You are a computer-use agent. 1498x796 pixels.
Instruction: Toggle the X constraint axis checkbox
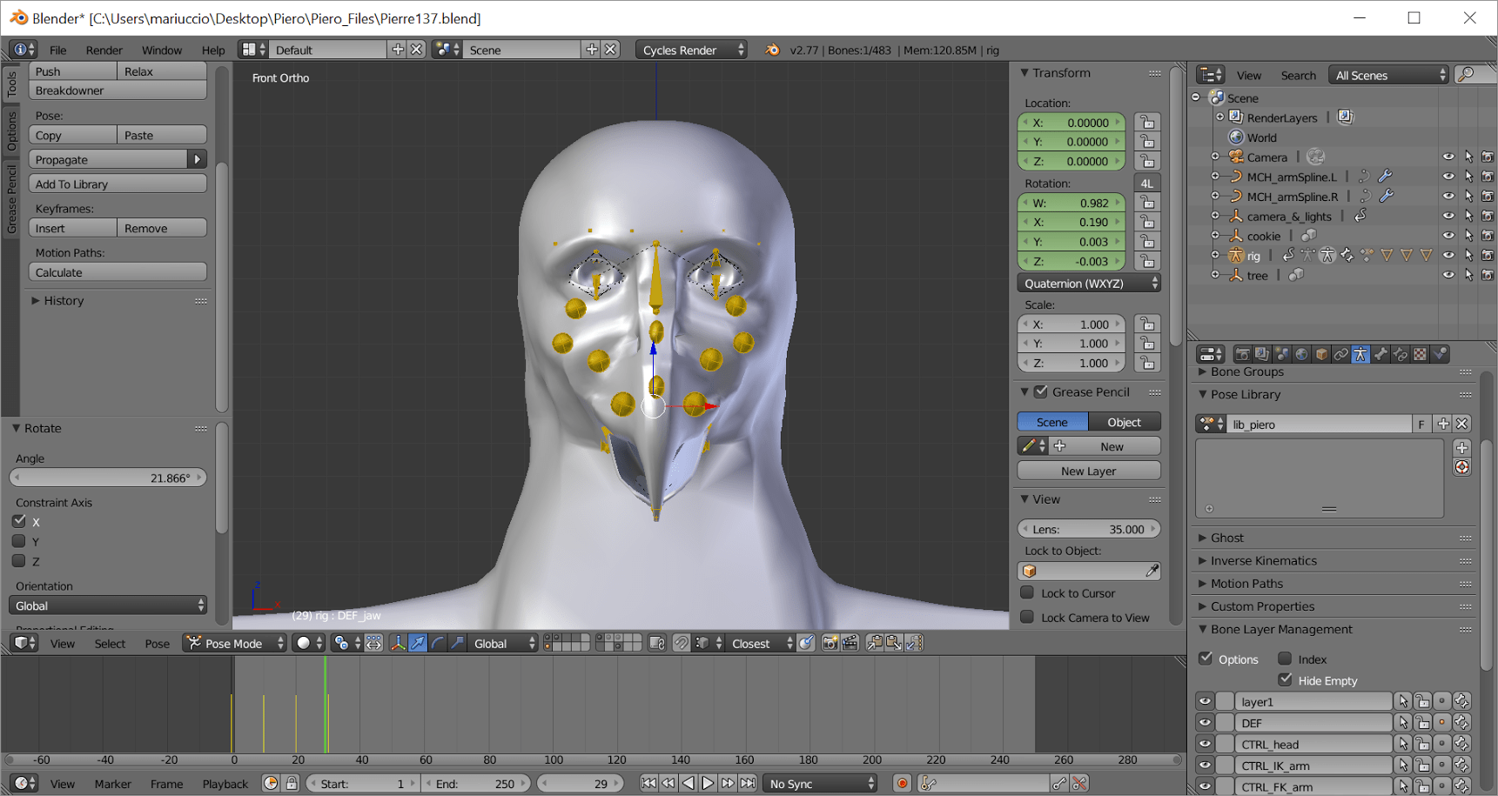(20, 521)
